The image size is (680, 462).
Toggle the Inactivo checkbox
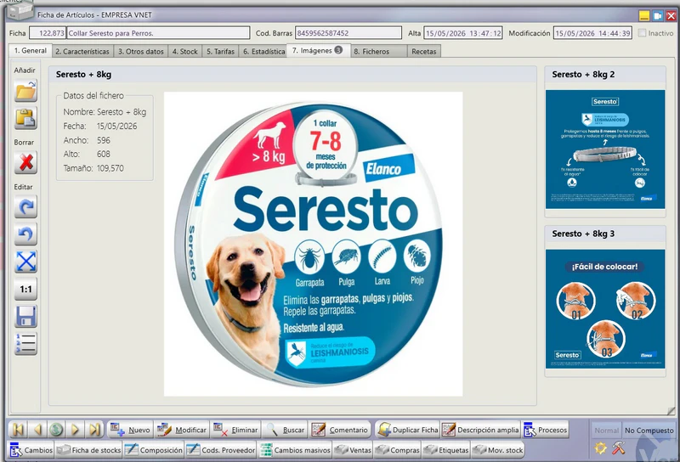tap(643, 33)
